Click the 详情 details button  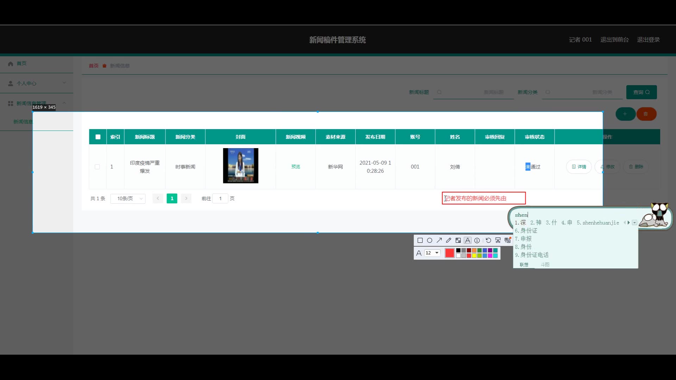point(579,167)
